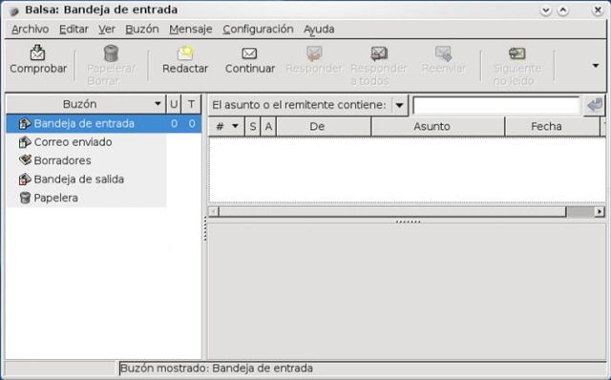Open the Archivo menu
The width and height of the screenshot is (611, 380).
pyautogui.click(x=30, y=30)
